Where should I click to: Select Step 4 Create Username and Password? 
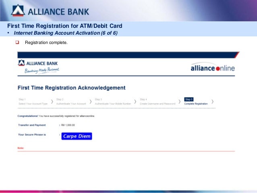coord(158,102)
